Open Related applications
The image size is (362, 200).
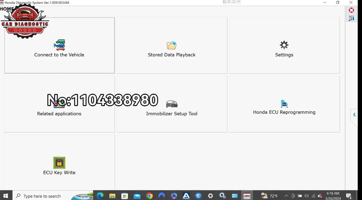(59, 104)
